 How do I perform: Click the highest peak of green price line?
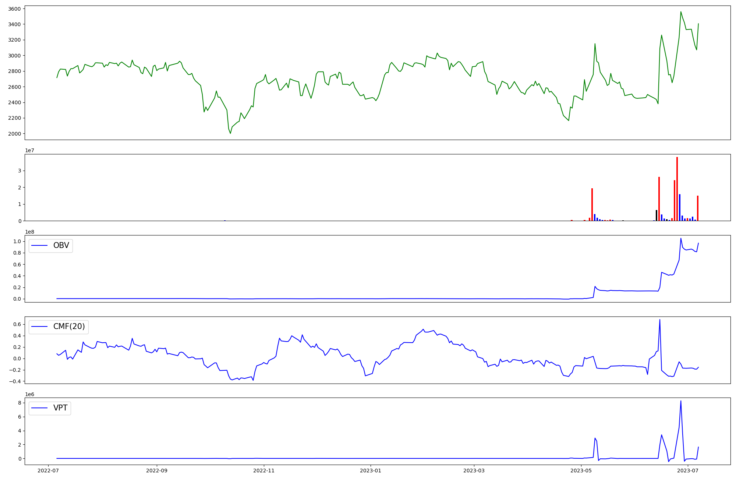tap(681, 12)
